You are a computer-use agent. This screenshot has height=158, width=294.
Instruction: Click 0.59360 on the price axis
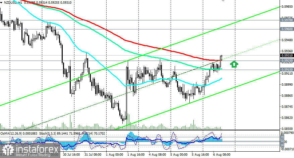pos(287,51)
